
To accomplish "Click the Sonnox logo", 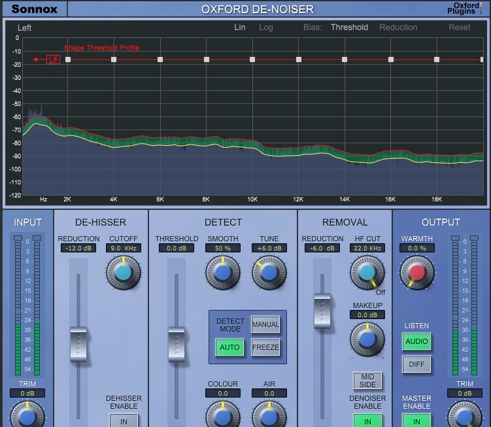I will pos(35,9).
